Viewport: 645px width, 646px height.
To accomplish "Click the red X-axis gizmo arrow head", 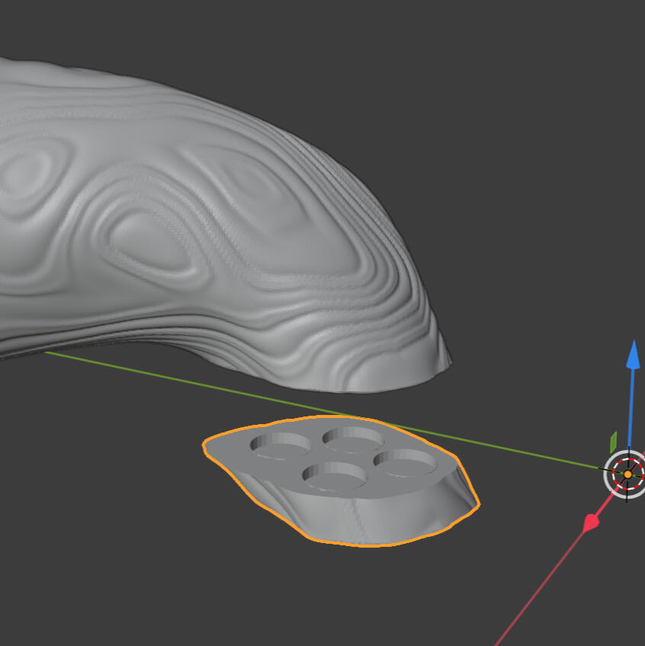I will coord(591,522).
